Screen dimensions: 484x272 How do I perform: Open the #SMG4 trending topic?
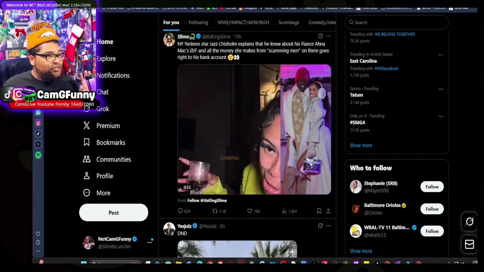coord(357,123)
